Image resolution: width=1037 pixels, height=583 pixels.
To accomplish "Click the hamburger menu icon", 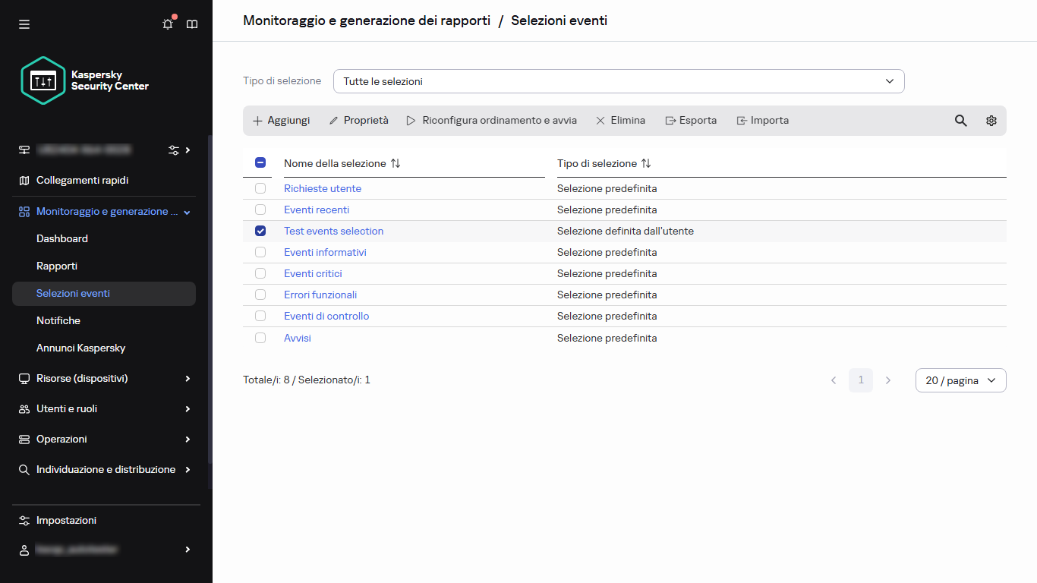I will point(24,24).
